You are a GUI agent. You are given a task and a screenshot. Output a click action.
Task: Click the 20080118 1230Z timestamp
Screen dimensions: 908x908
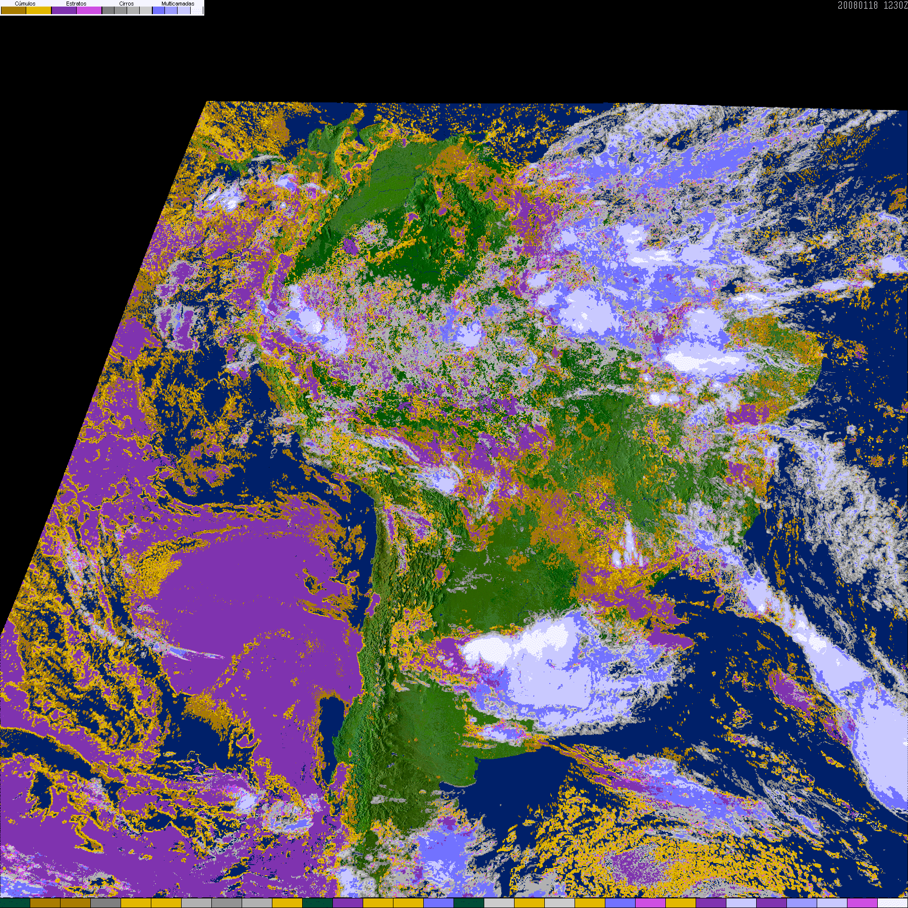pyautogui.click(x=872, y=6)
